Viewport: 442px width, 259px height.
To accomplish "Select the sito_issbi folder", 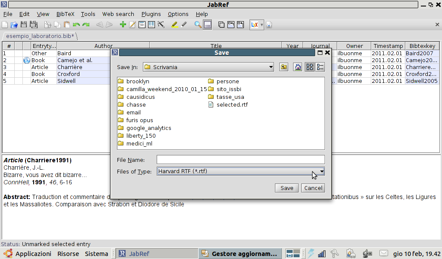I will tap(224, 89).
